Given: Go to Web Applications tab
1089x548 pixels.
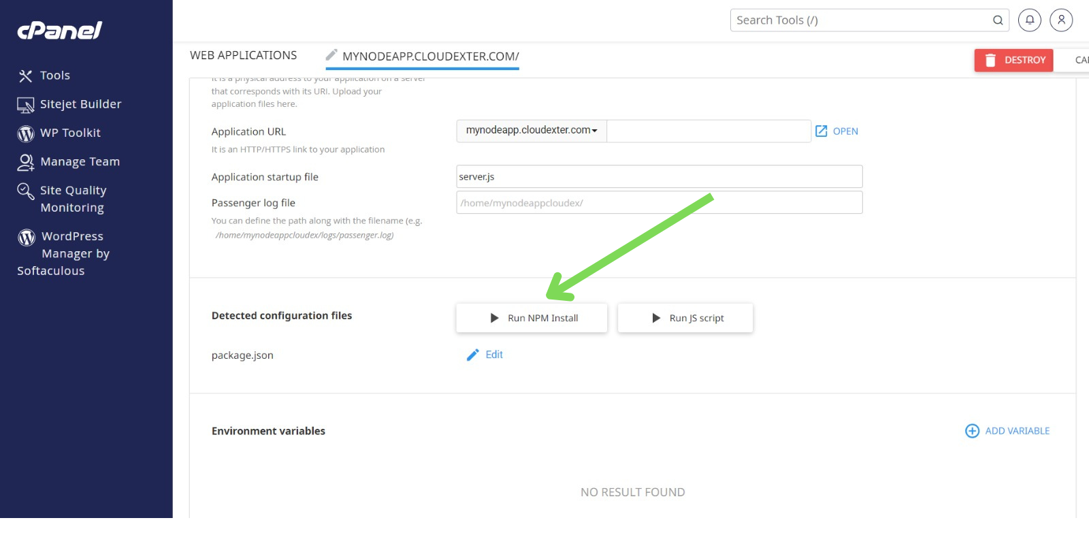Looking at the screenshot, I should tap(243, 56).
